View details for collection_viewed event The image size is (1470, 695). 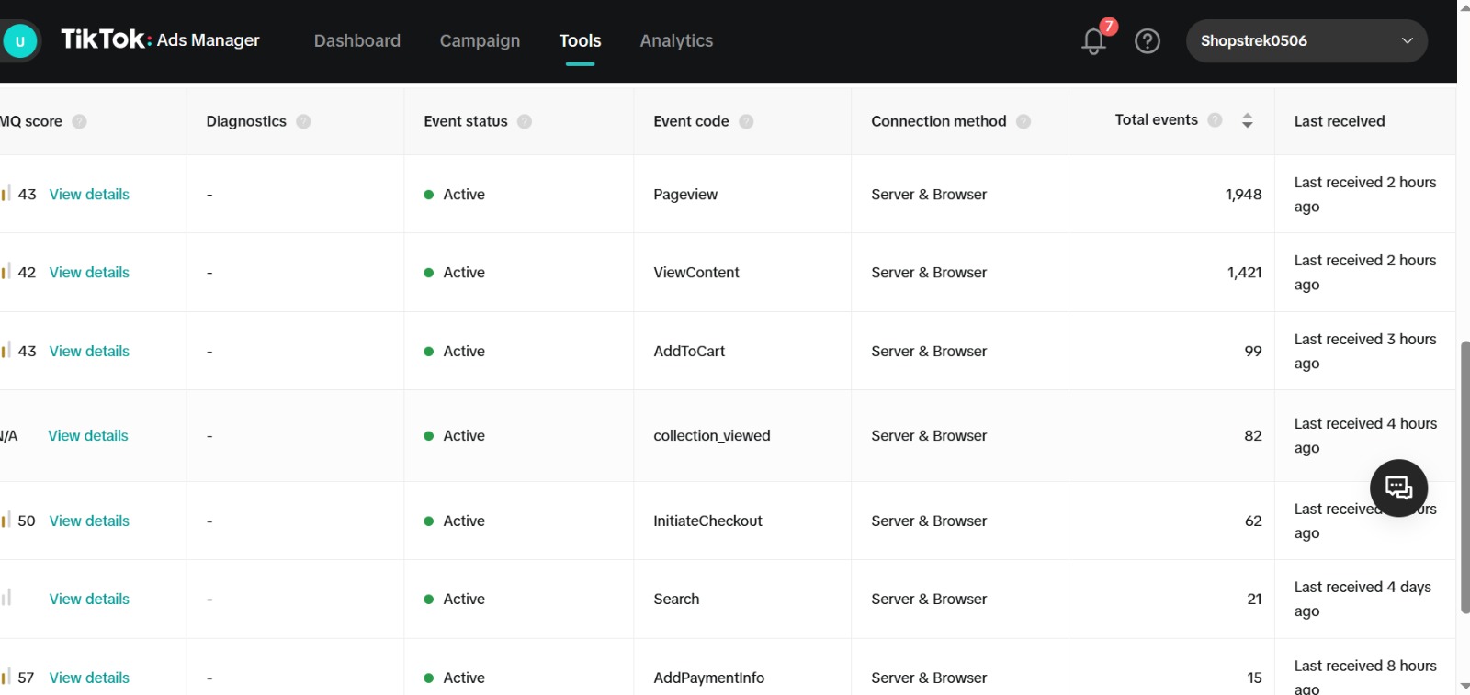pos(88,436)
